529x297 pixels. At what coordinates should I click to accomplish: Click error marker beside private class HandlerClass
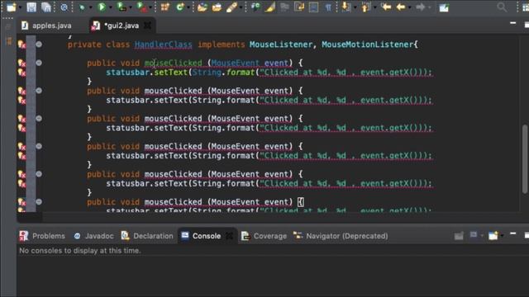click(21, 44)
